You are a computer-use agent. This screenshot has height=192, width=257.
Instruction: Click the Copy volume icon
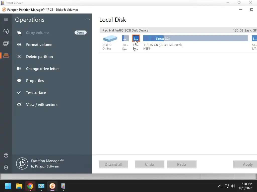click(19, 32)
